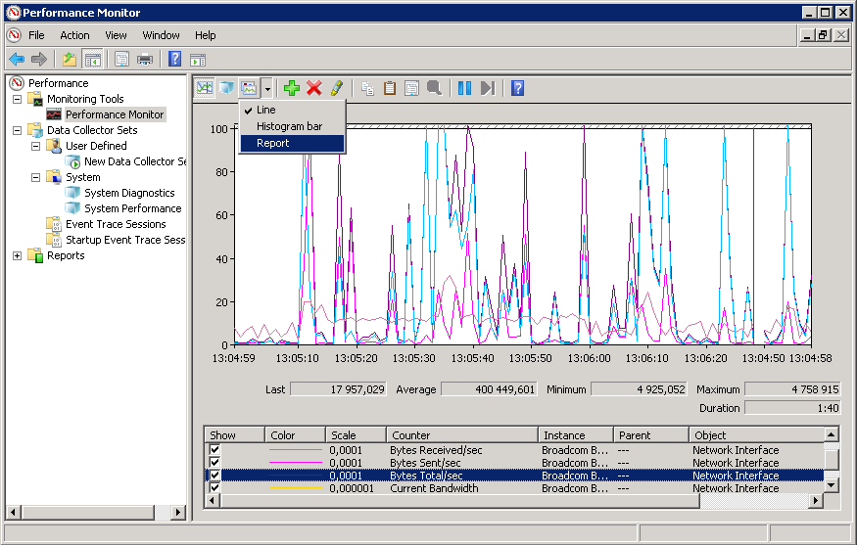
Task: Click the red vertical time marker on graph
Action: click(754, 235)
